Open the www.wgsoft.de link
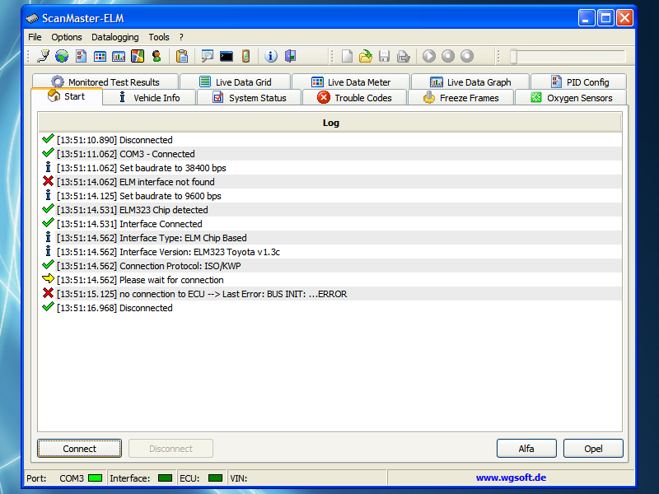 click(511, 478)
